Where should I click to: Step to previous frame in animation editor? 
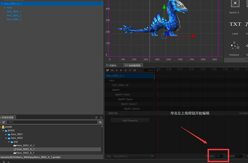pyautogui.click(x=116, y=70)
